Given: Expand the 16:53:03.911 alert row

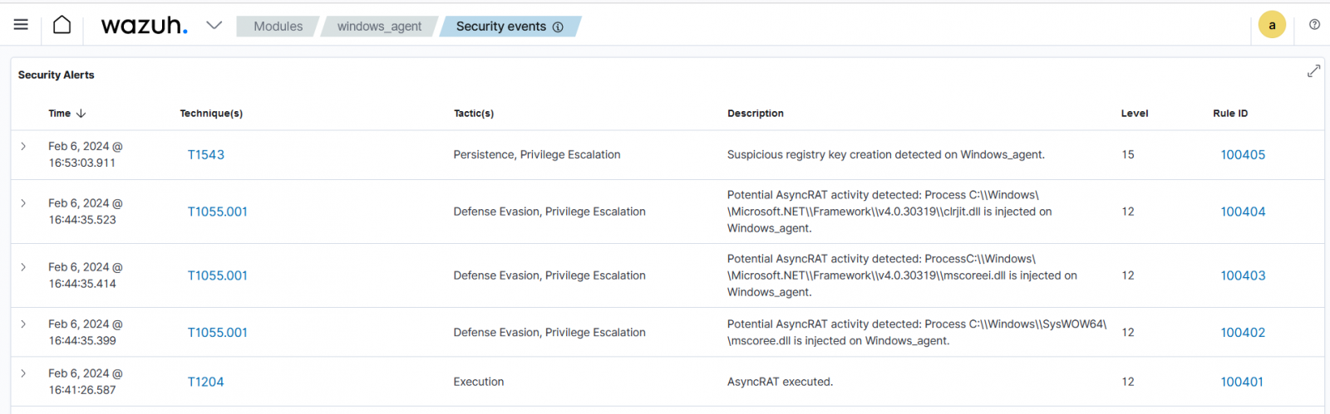Looking at the screenshot, I should (23, 146).
